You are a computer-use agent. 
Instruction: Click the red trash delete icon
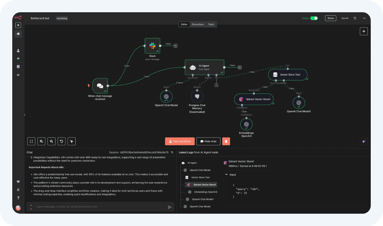tap(226, 141)
